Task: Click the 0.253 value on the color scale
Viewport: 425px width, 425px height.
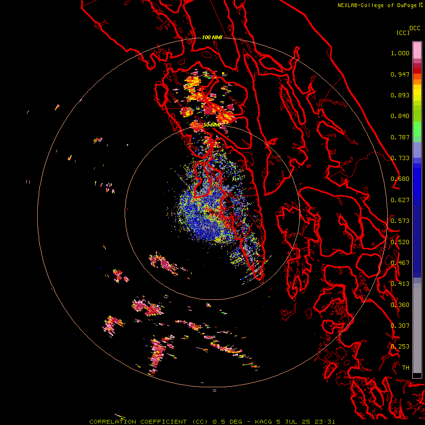Action: tap(400, 347)
